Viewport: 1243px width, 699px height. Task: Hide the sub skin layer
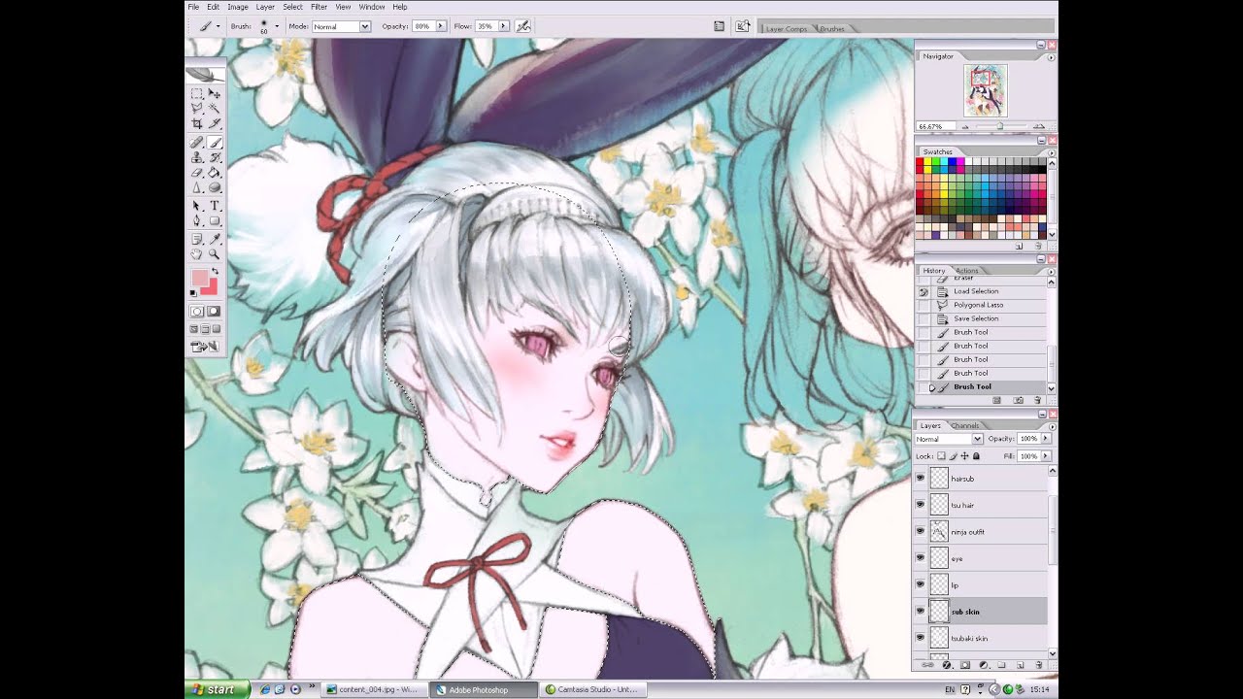[x=921, y=612]
